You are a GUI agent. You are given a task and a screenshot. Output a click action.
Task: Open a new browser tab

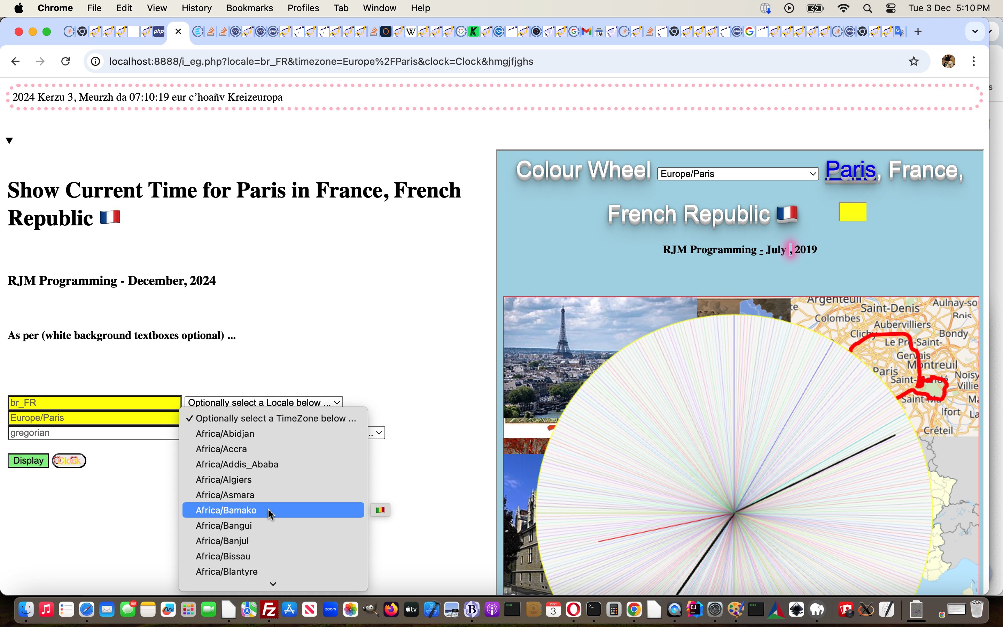coord(918,31)
